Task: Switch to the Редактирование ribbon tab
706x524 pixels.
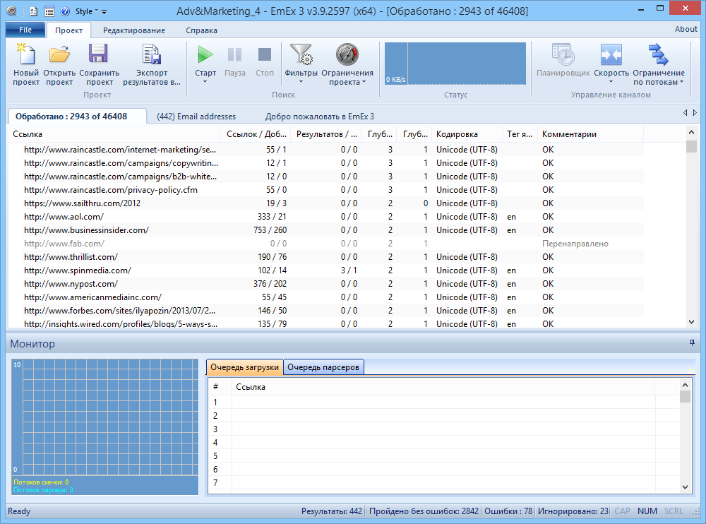Action: (x=133, y=30)
